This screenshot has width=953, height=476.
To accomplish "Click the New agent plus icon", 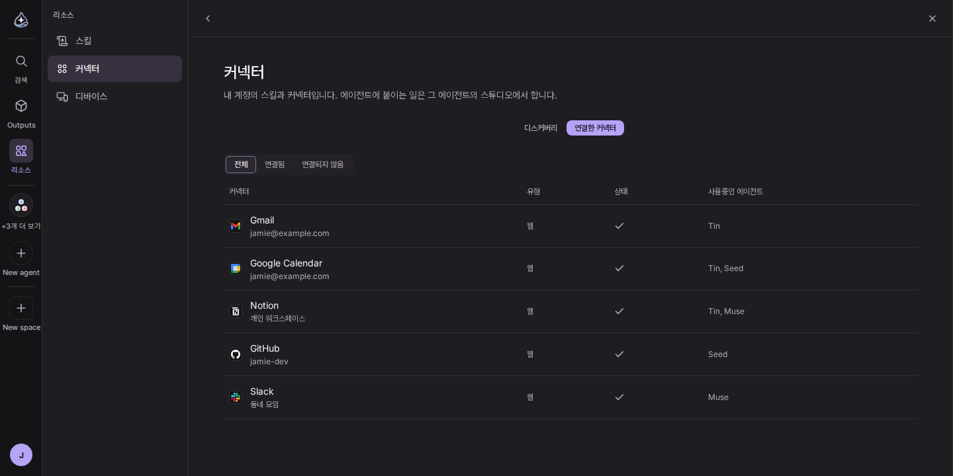I will 21,253.
